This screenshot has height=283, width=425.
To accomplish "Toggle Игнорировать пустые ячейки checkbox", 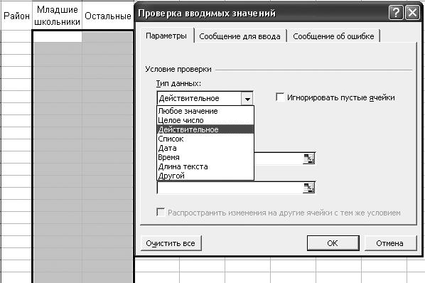I will 280,97.
